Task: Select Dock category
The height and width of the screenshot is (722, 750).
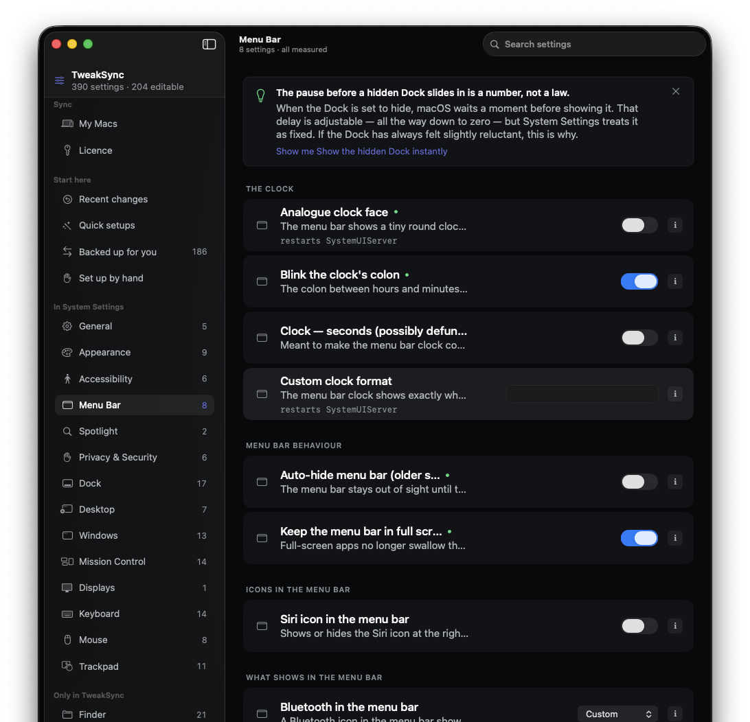Action: (135, 483)
